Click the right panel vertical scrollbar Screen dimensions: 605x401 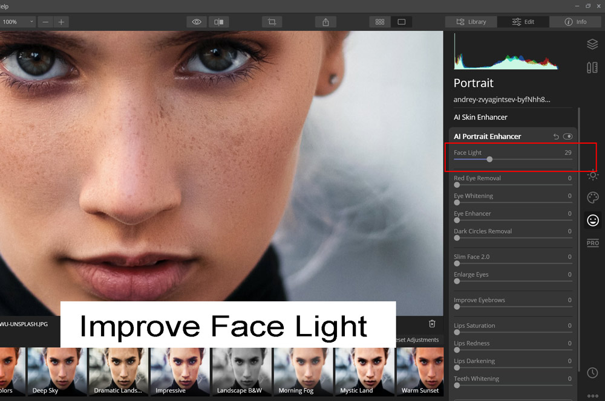pyautogui.click(x=579, y=240)
